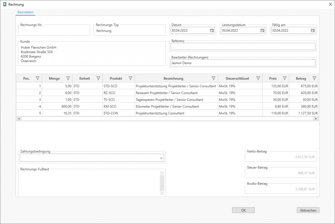Click the Fußtext scrollbar up arrow

[162, 173]
